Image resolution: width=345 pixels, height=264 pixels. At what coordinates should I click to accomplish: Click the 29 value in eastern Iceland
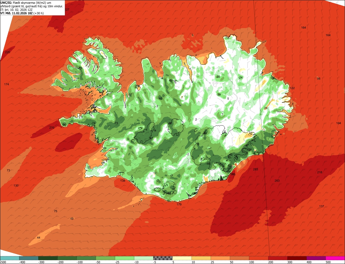266,108
